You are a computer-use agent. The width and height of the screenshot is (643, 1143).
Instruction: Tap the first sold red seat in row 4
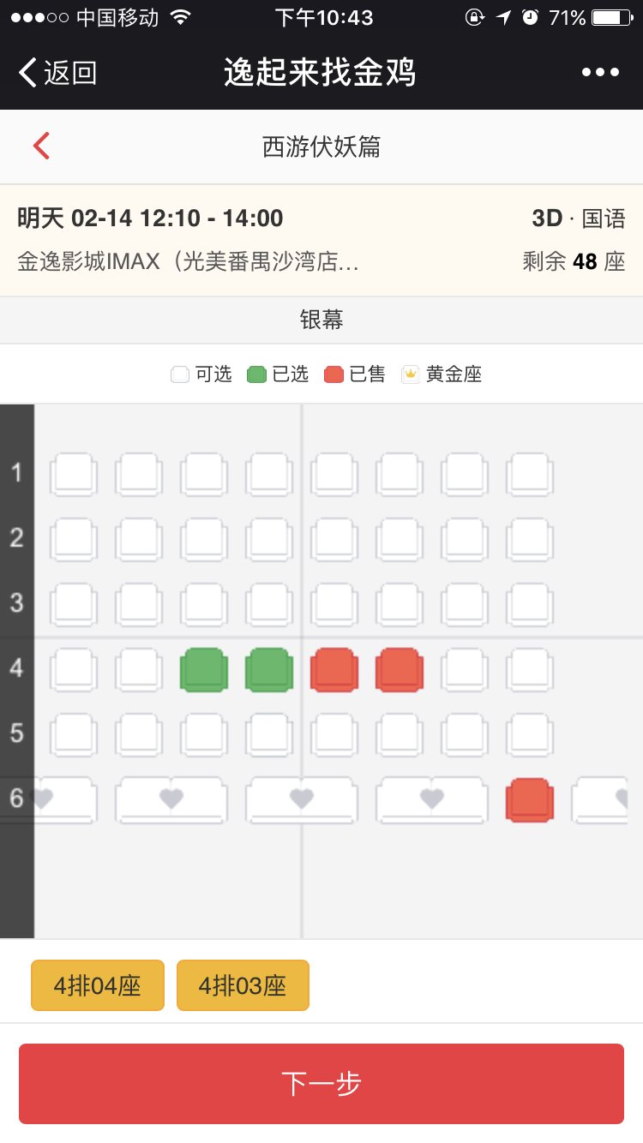(334, 669)
